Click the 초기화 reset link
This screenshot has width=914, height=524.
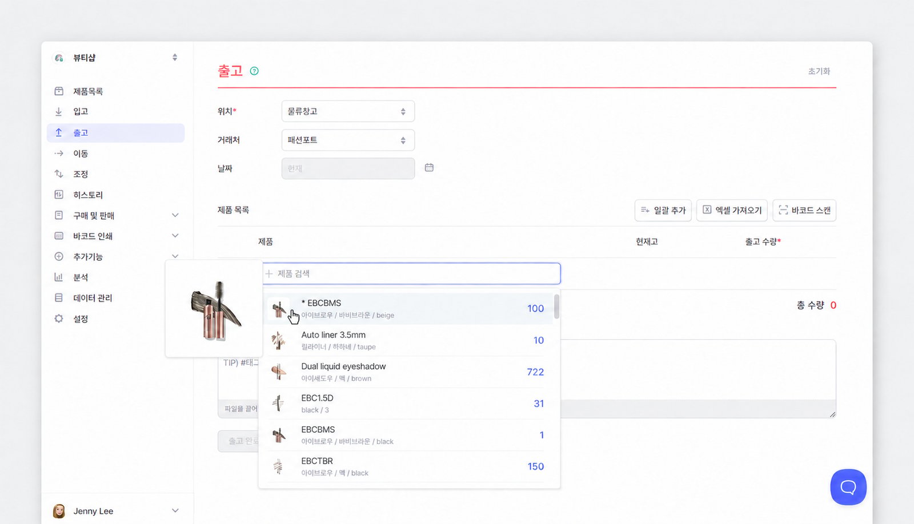click(x=819, y=71)
